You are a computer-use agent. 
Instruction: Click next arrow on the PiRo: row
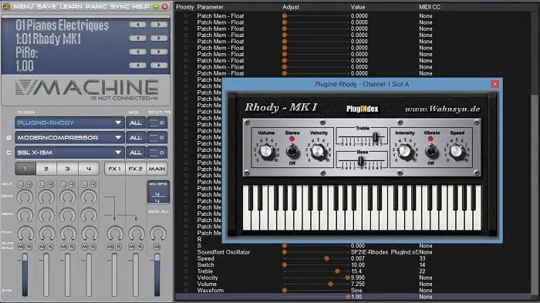pos(159,52)
